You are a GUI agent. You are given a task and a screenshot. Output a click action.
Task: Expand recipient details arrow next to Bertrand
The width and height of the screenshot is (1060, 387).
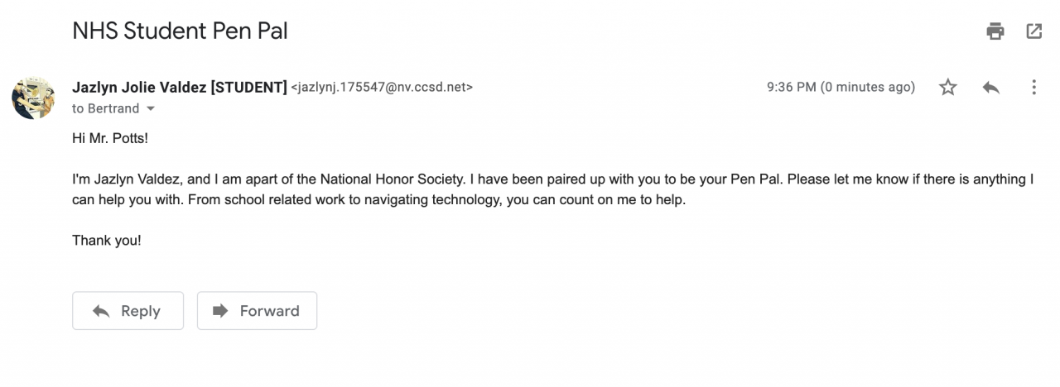click(x=151, y=109)
